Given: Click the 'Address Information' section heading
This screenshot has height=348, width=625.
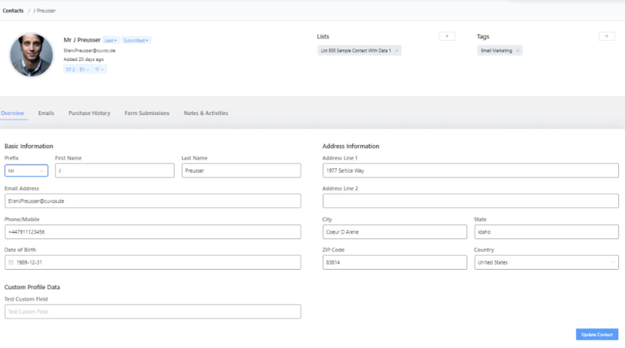Looking at the screenshot, I should pyautogui.click(x=350, y=146).
